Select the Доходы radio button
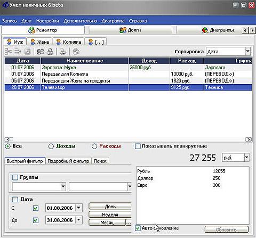 click(x=51, y=146)
